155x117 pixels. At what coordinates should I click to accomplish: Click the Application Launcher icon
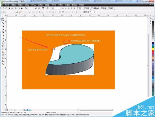[43, 8]
